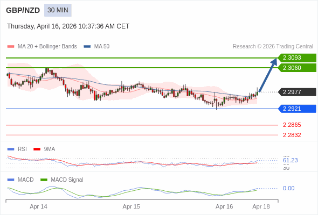Click the 2.2977 current price label

coord(297,92)
